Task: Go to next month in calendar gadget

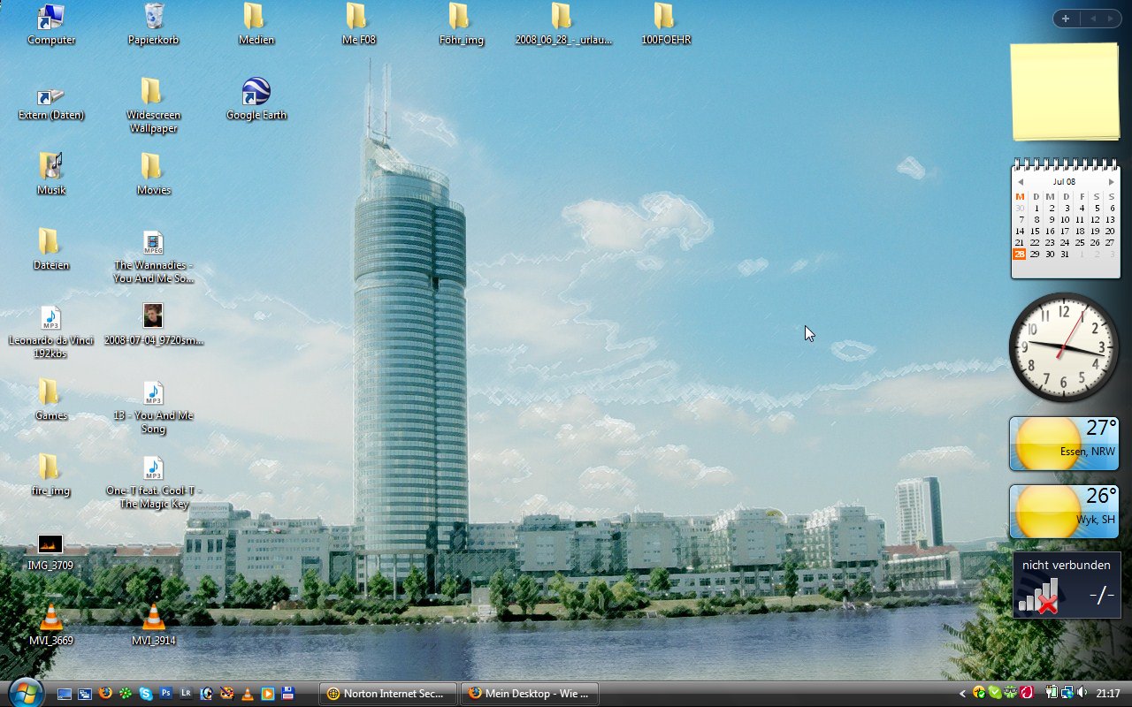Action: tap(1111, 182)
